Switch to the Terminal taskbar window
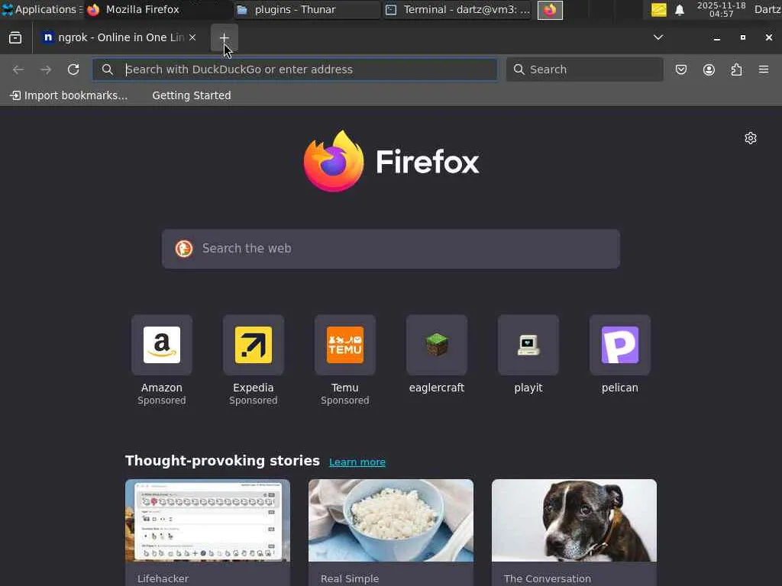Screen dimensions: 782x586 pos(457,9)
